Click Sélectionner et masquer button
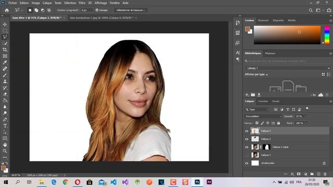 pyautogui.click(x=131, y=10)
